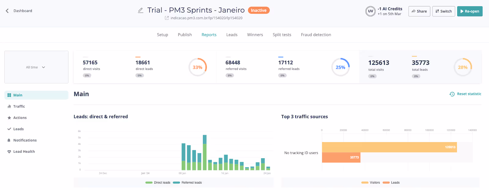This screenshot has width=489, height=190.
Task: Toggle Referred leads legend in chart
Action: [187, 183]
